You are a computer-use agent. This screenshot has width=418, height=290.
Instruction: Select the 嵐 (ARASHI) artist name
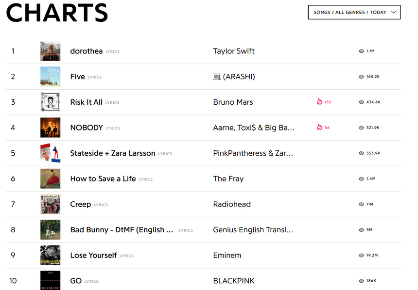[234, 77]
